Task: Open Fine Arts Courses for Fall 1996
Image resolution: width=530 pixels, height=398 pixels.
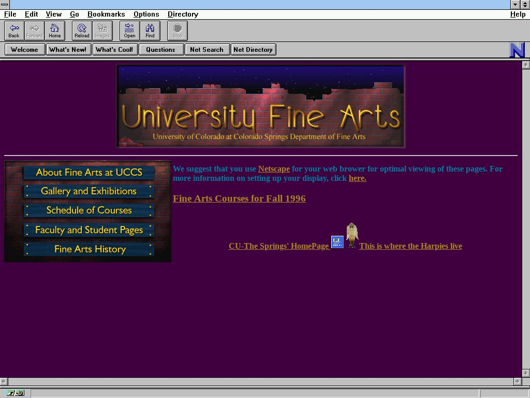Action: pos(239,198)
